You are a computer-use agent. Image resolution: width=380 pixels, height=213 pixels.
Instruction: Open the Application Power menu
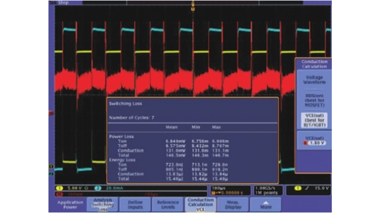pos(70,204)
